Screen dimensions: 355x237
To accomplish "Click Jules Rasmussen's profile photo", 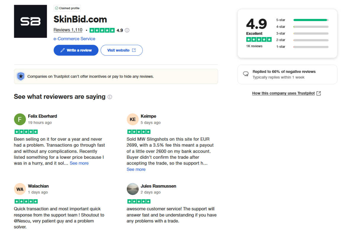I will (x=133, y=189).
